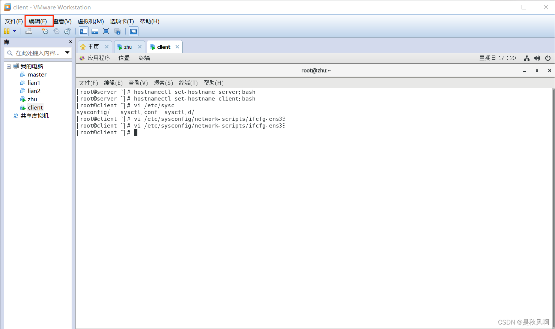Select the client VM in the library
555x329 pixels.
click(35, 108)
